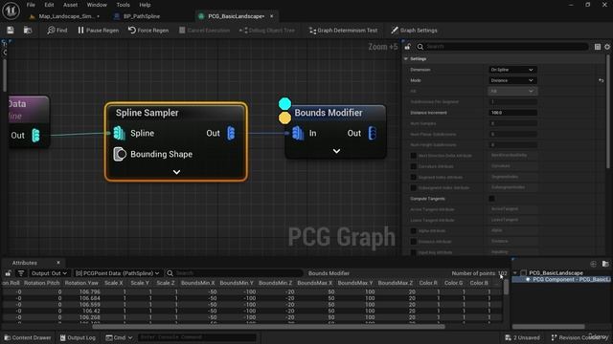Viewport: 613px width, 344px height.
Task: Select the Bounds Modifier node title
Action: [329, 113]
